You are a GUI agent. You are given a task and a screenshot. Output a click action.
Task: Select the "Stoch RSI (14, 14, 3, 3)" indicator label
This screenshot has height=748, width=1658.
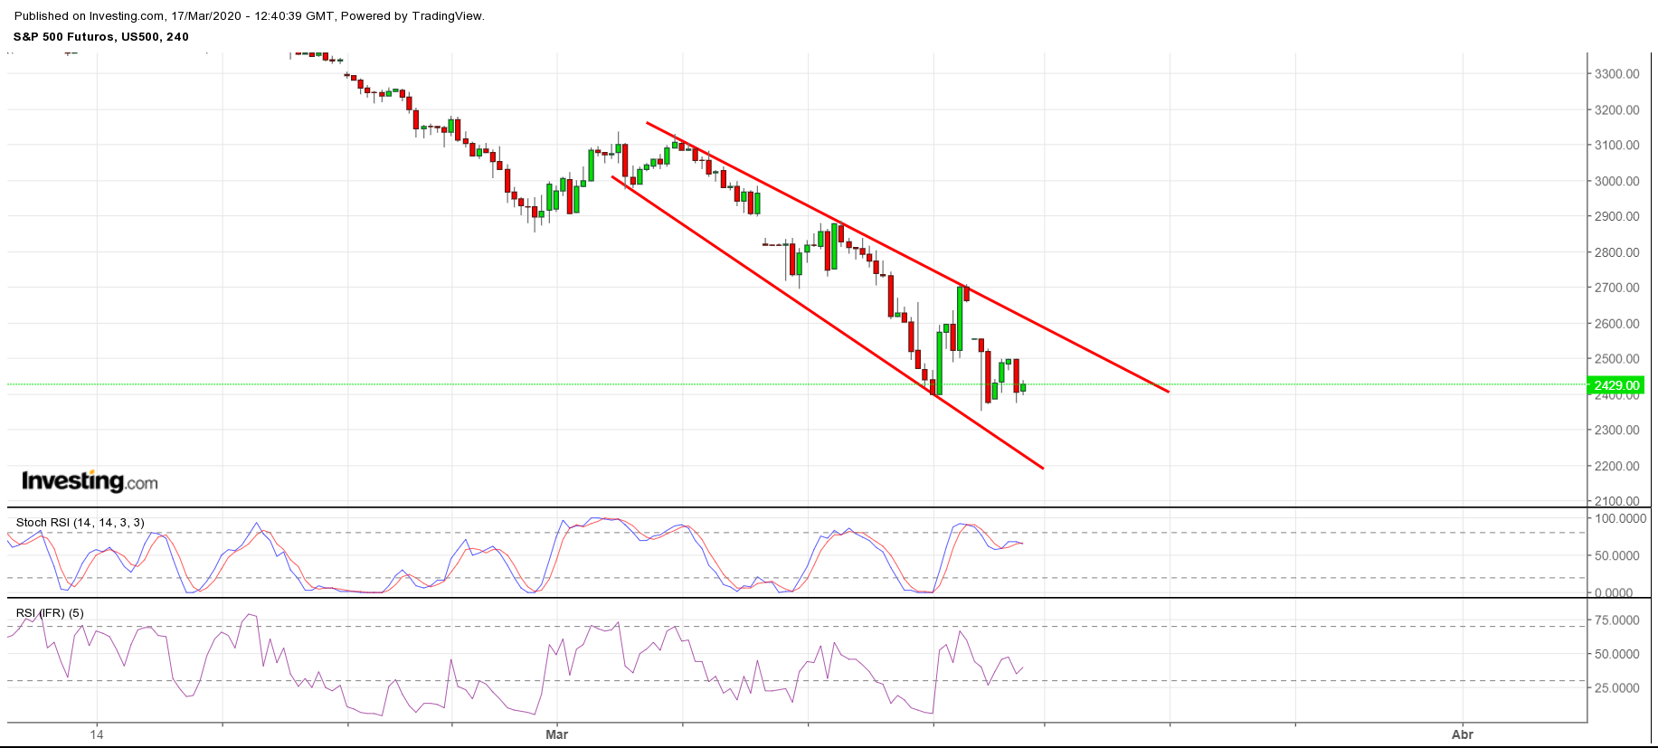coord(81,523)
